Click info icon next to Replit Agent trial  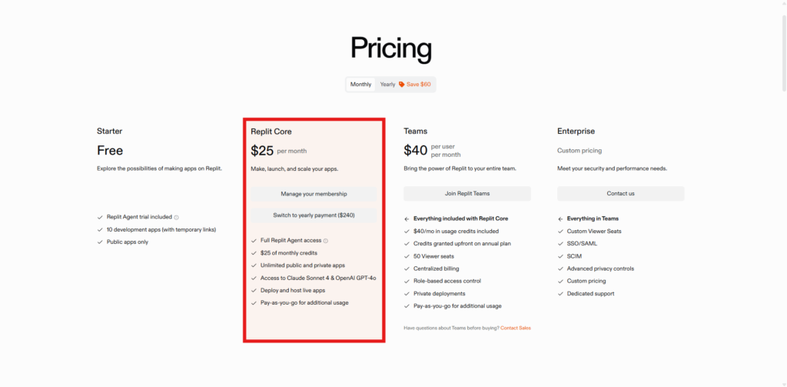coord(176,218)
